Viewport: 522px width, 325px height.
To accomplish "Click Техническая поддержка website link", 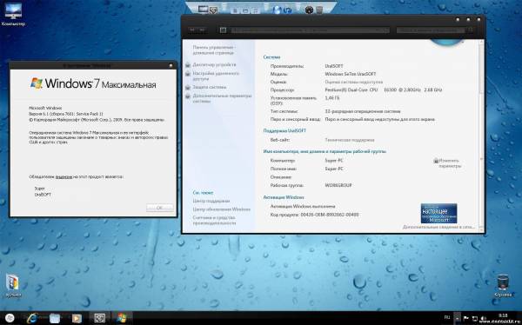I will 349,140.
